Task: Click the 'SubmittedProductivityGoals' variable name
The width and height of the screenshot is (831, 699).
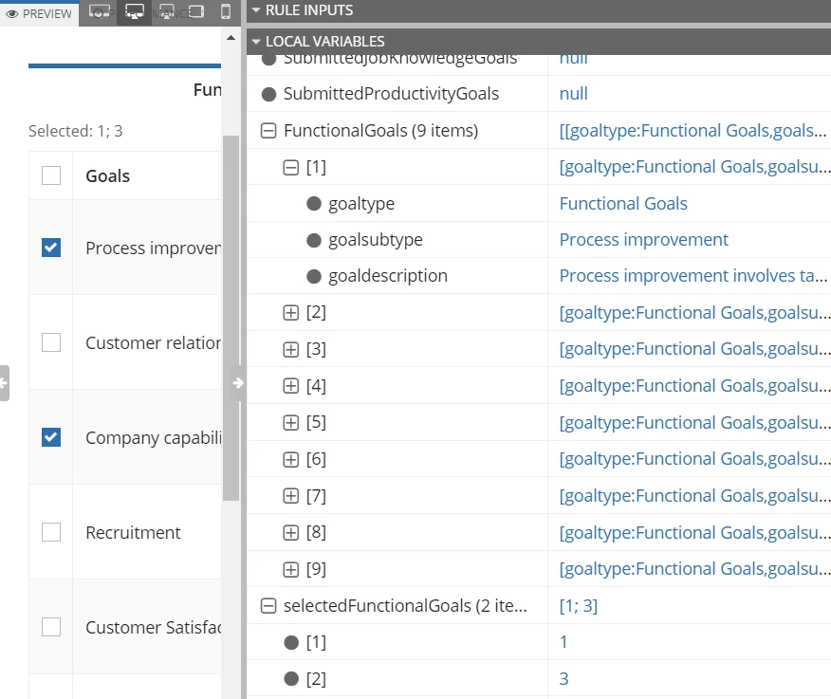Action: tap(391, 94)
